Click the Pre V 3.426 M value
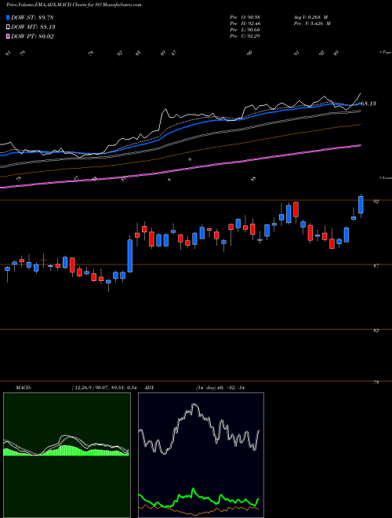The width and height of the screenshot is (392, 518). coord(313,24)
